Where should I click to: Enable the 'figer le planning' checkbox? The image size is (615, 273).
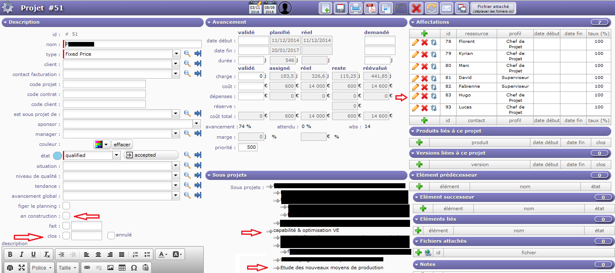pos(66,206)
